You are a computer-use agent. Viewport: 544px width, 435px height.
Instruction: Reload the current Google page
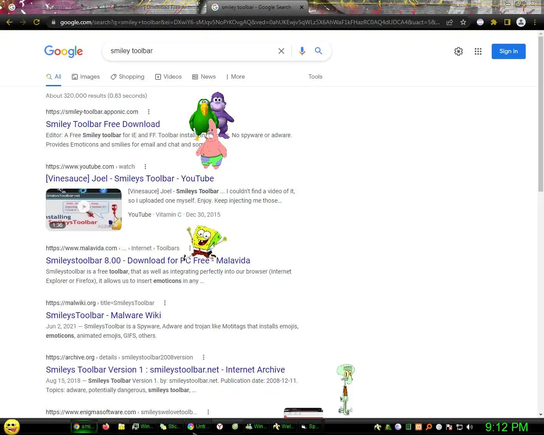(x=37, y=22)
